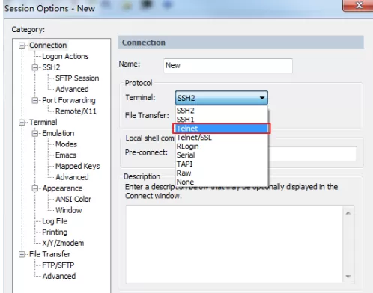Open Advanced under Emulation
This screenshot has height=293, width=373.
point(72,177)
